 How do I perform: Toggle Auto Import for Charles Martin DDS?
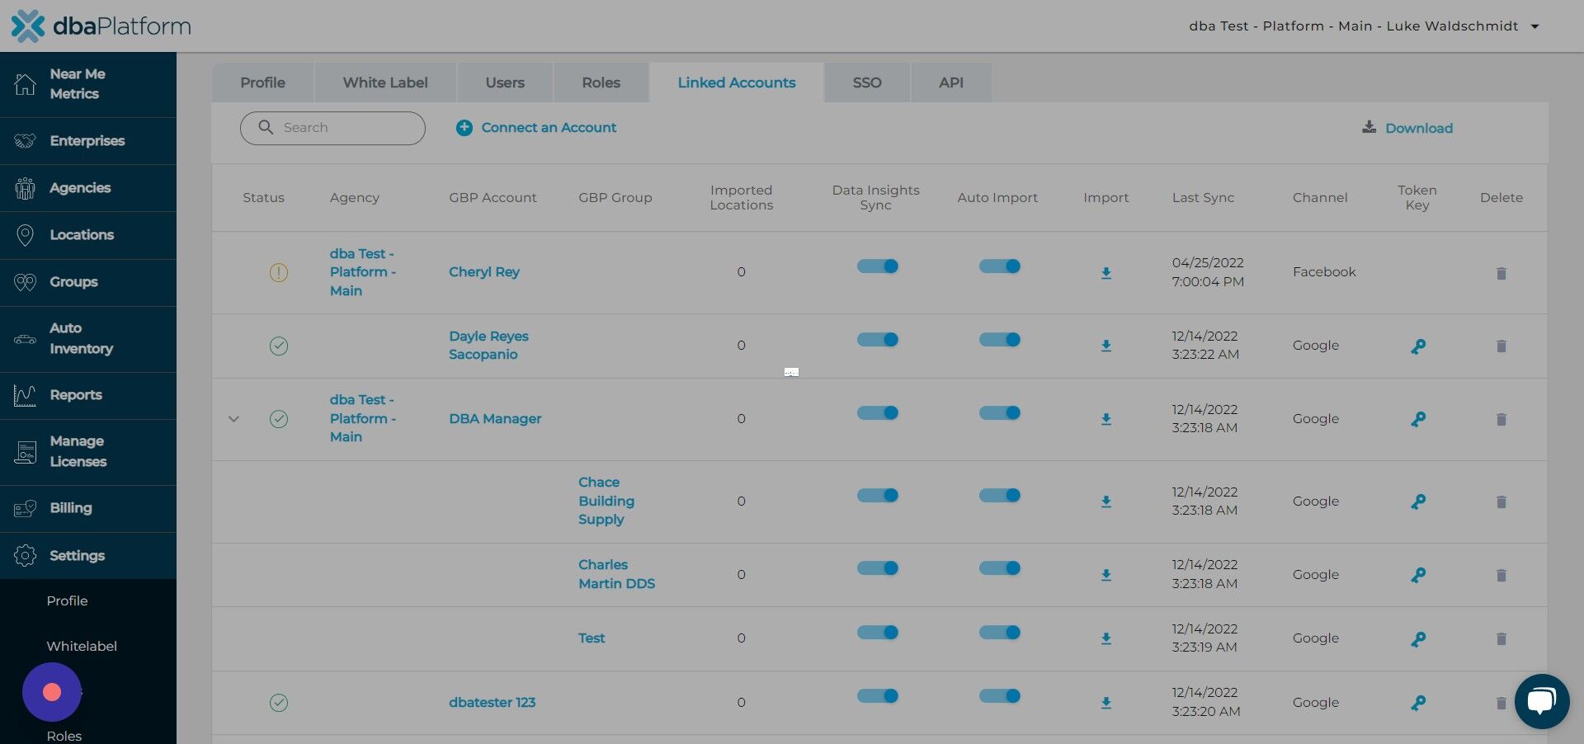1000,568
